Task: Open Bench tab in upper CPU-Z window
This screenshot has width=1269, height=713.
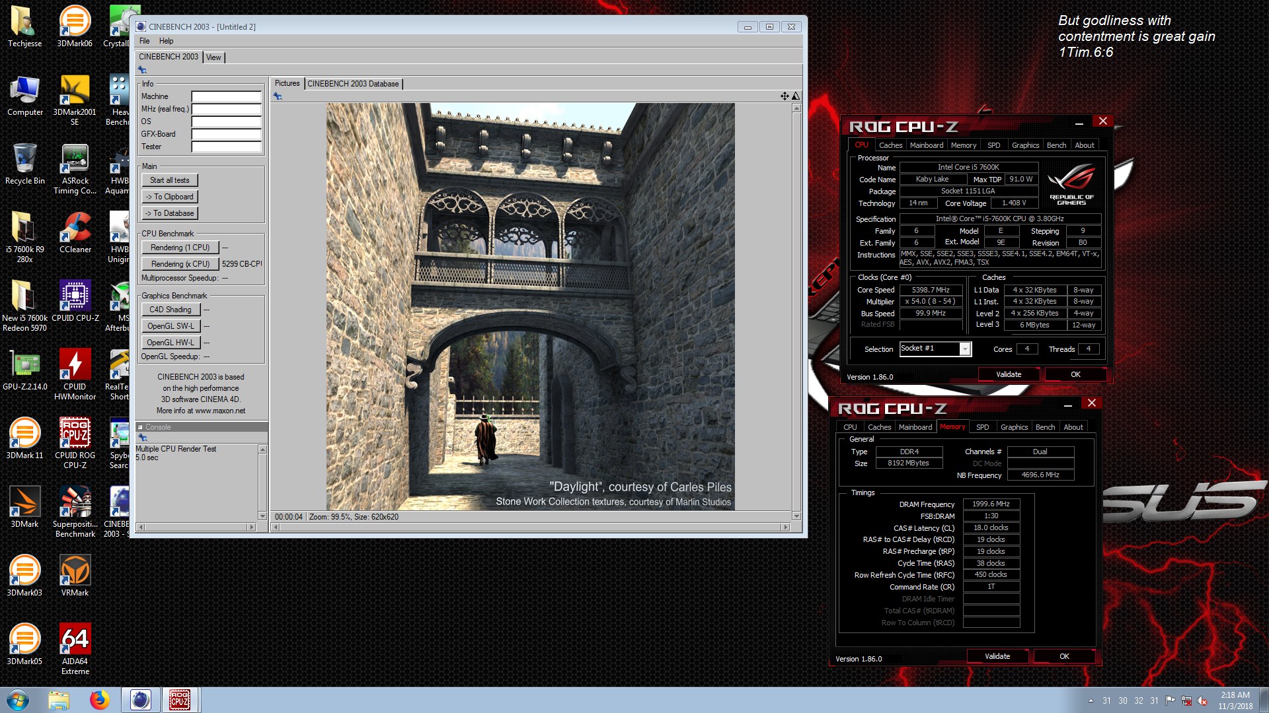Action: click(1056, 145)
